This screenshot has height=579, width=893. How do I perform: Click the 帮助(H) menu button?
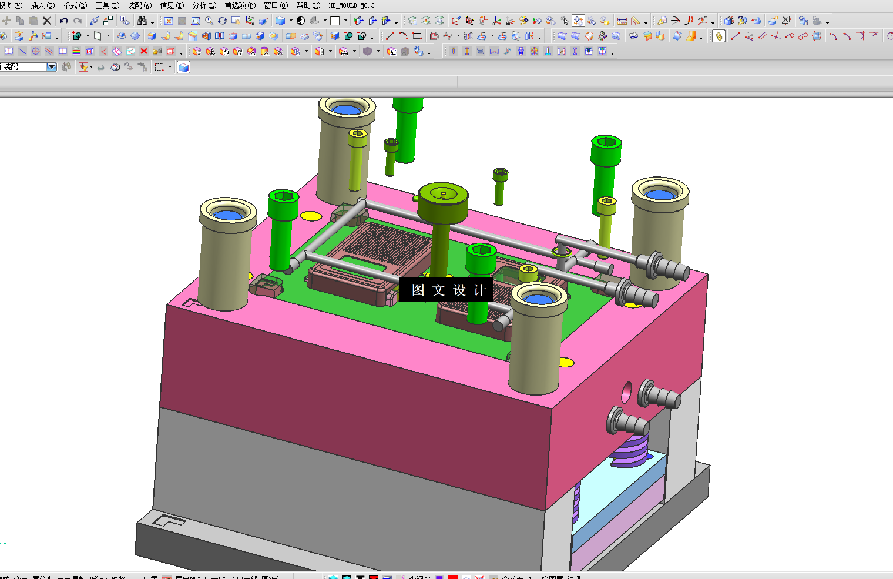click(x=308, y=5)
